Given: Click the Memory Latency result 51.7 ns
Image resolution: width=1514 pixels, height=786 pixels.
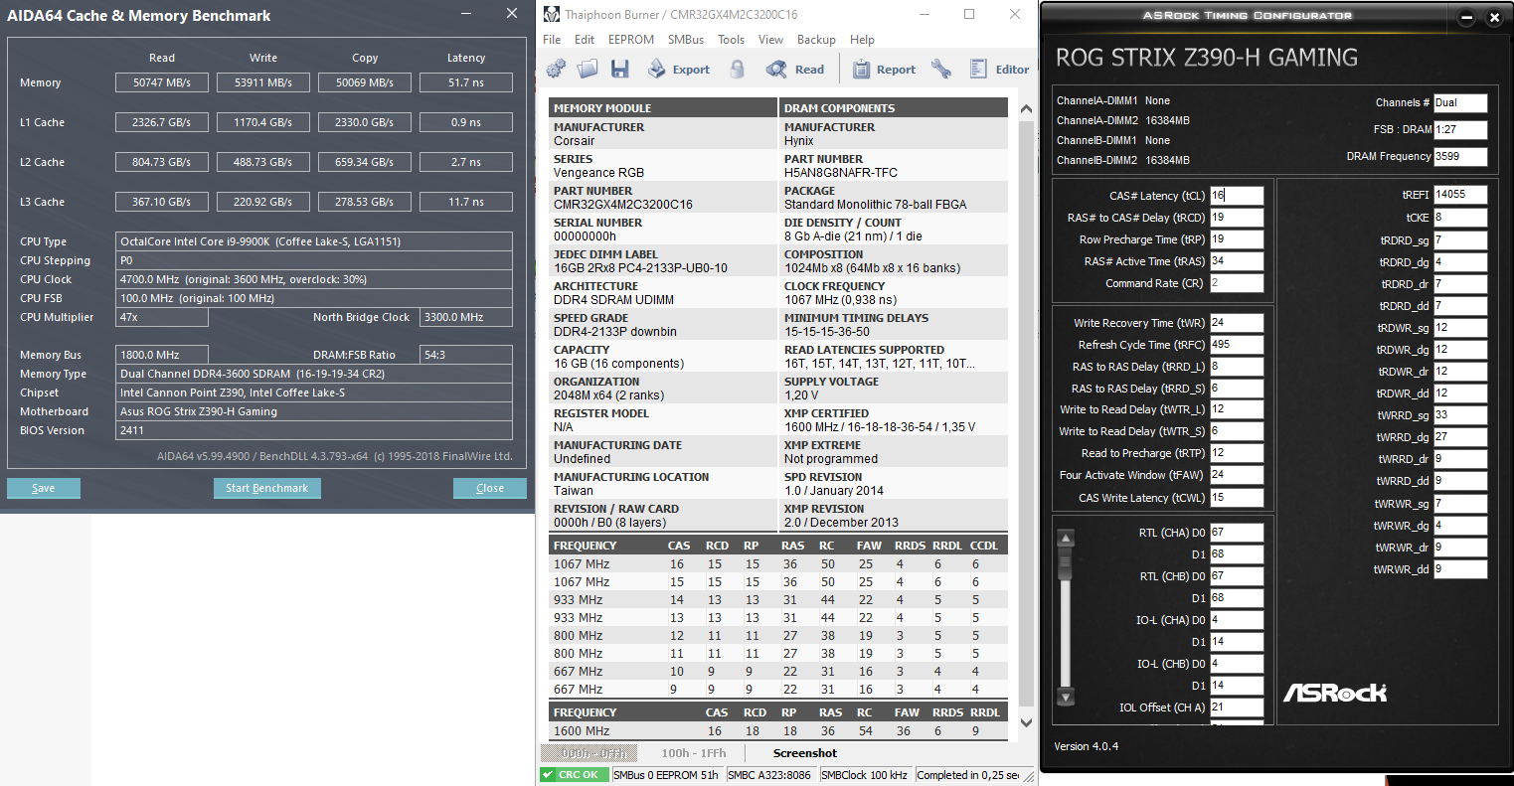Looking at the screenshot, I should point(466,82).
